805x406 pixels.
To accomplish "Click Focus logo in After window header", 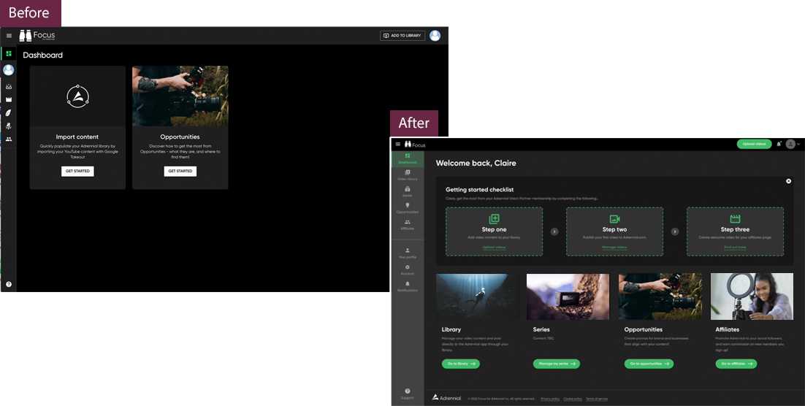I will click(x=415, y=145).
